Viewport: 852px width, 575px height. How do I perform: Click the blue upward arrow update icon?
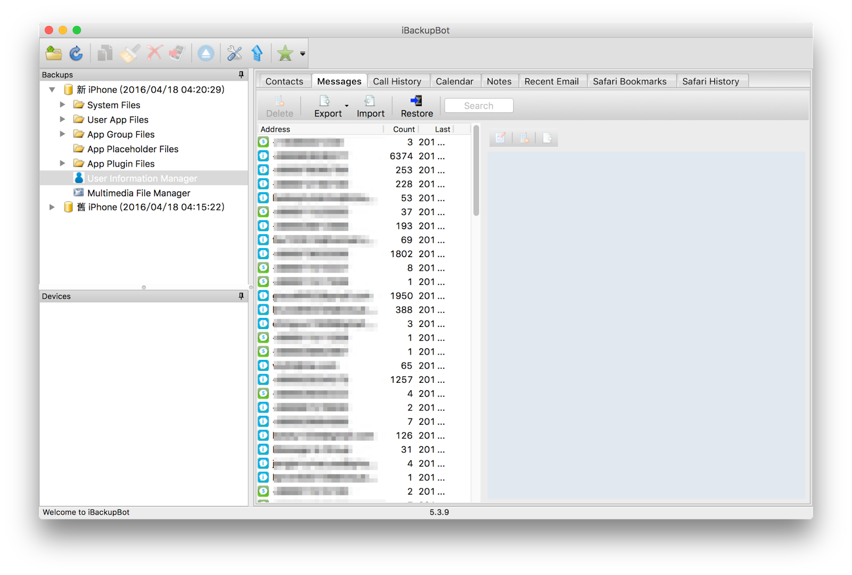click(x=257, y=53)
